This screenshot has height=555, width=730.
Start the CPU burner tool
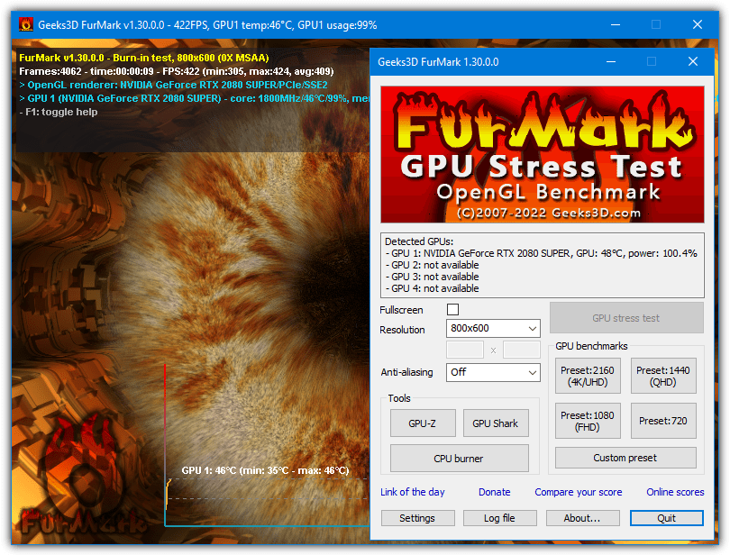[459, 459]
